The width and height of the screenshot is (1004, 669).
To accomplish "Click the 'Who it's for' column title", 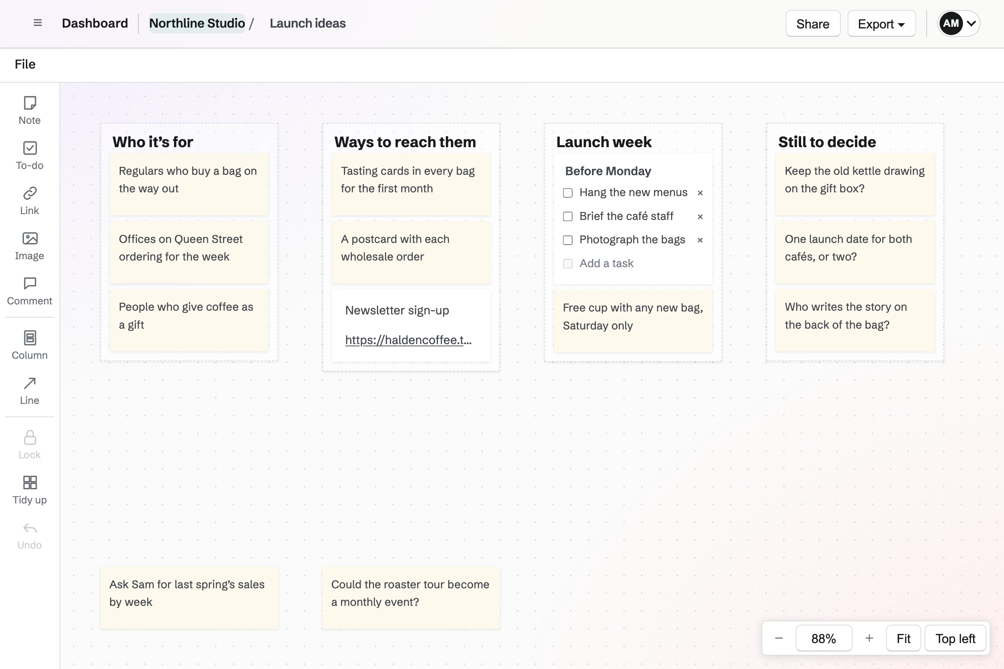I will (153, 142).
